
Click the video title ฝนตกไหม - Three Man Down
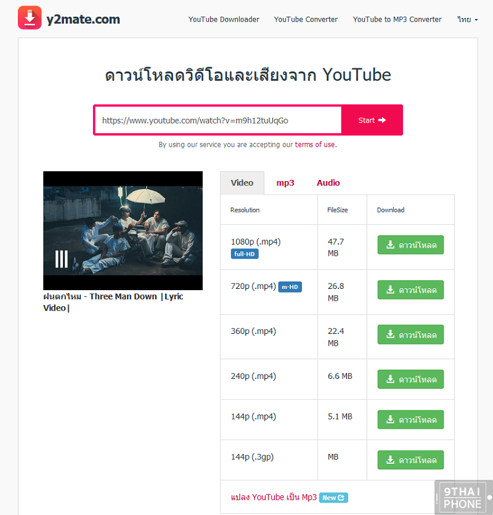click(x=113, y=302)
